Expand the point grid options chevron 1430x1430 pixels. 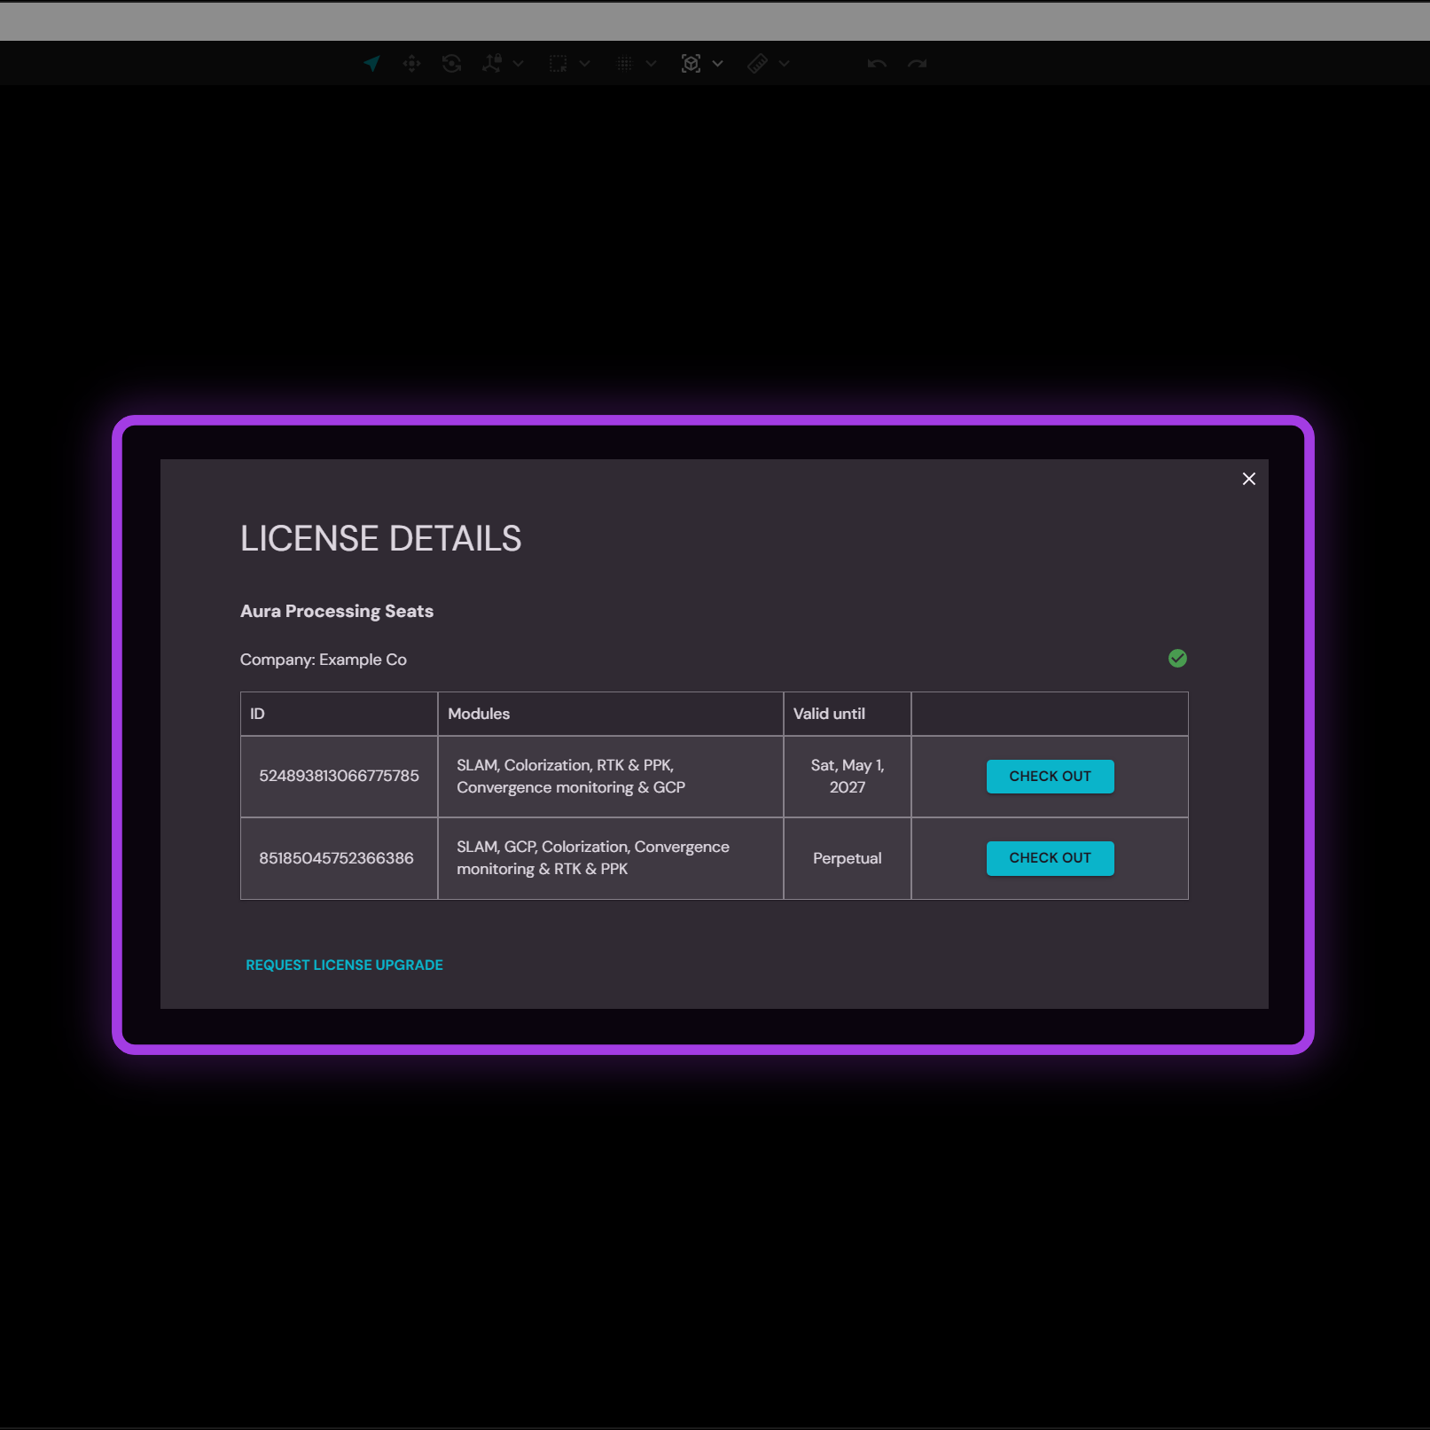[x=652, y=64]
